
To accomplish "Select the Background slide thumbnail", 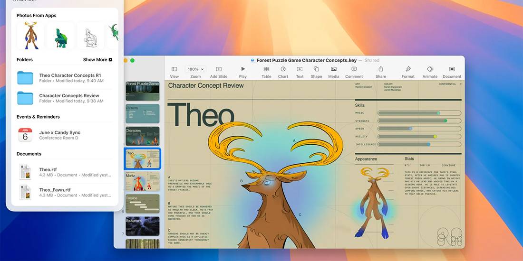I will 143,226.
